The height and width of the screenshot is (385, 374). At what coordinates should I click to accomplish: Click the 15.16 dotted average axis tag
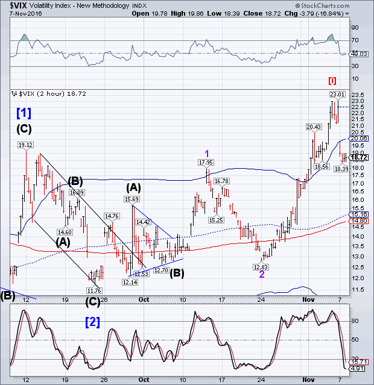359,214
